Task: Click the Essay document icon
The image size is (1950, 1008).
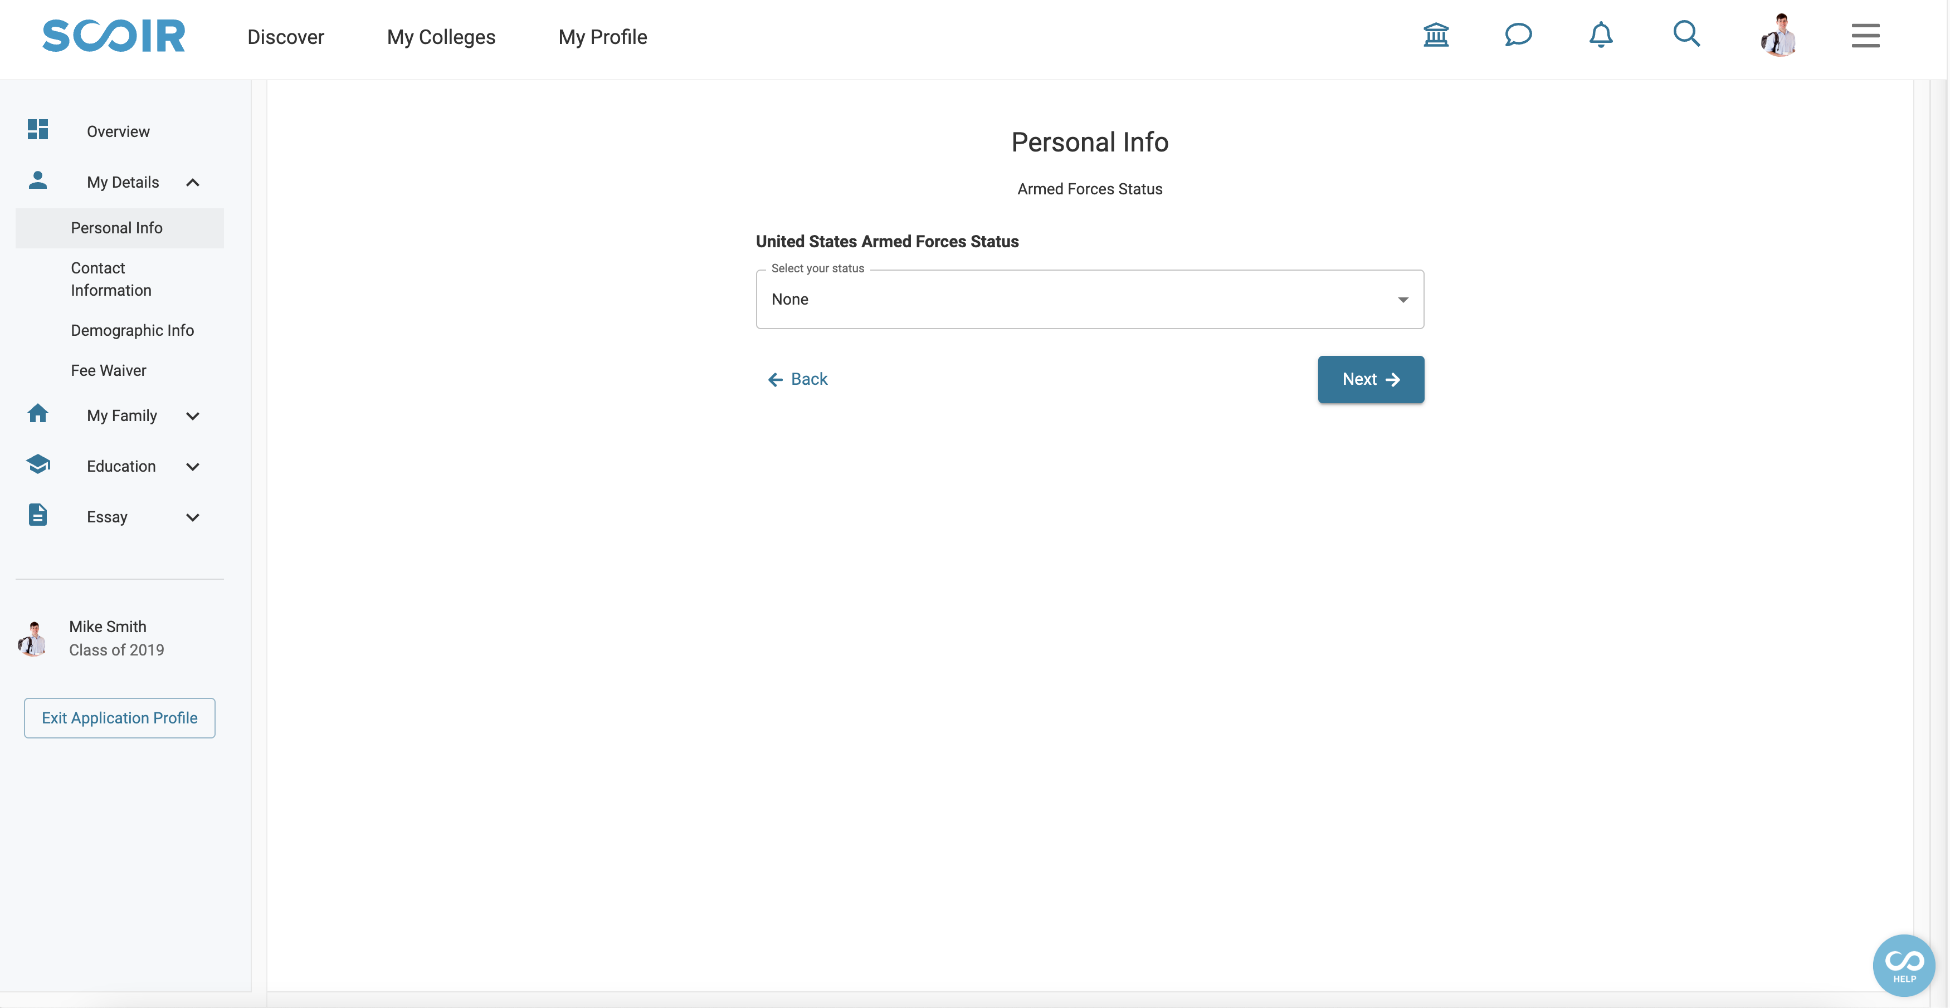Action: point(38,515)
